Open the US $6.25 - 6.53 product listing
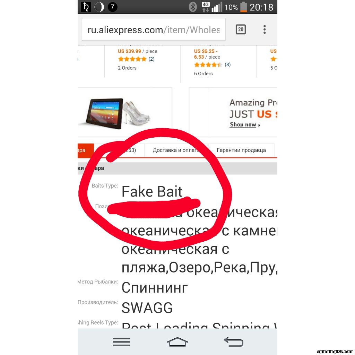This screenshot has width=355, height=355. click(x=218, y=61)
